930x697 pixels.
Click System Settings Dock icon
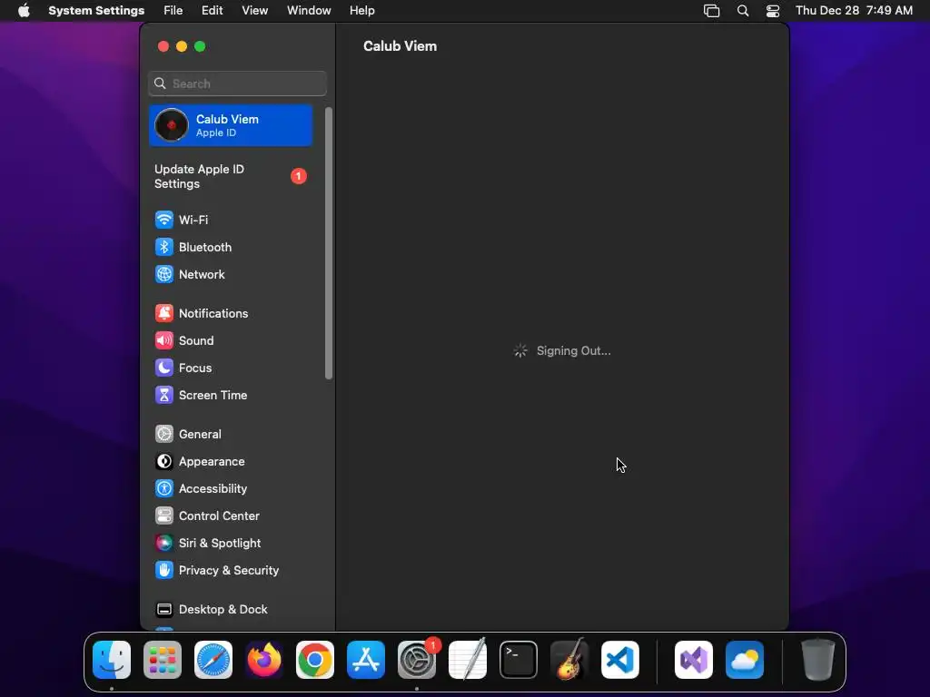click(x=417, y=660)
